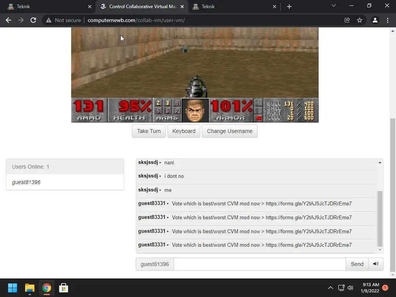396x297 pixels.
Task: Bookmark this page with the star icon
Action: coord(360,20)
